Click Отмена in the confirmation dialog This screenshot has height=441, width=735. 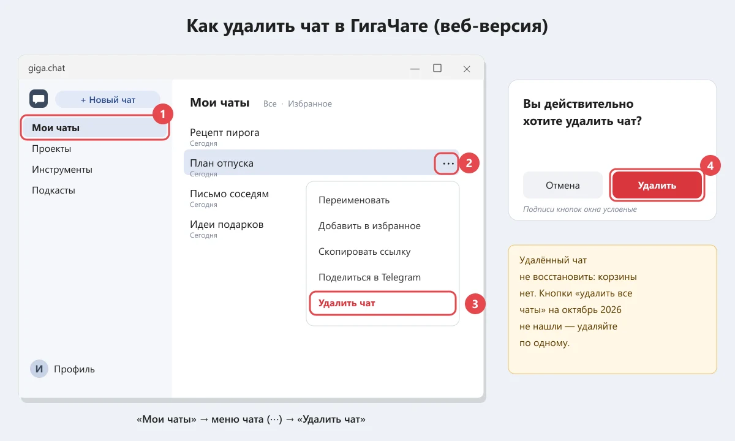coord(563,185)
